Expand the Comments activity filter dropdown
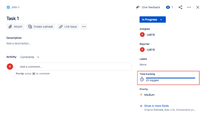Viewport: 212px width, 117px height. click(30, 57)
